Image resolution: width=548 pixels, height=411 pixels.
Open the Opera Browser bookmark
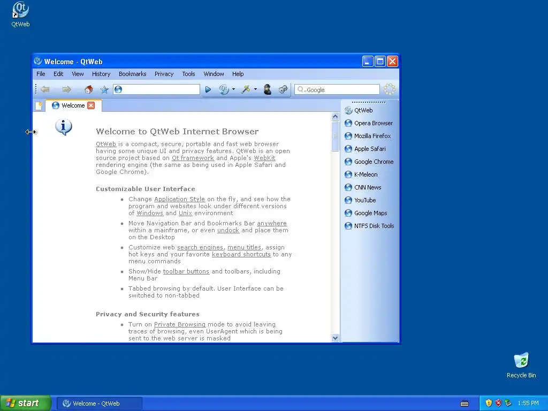[x=369, y=124]
